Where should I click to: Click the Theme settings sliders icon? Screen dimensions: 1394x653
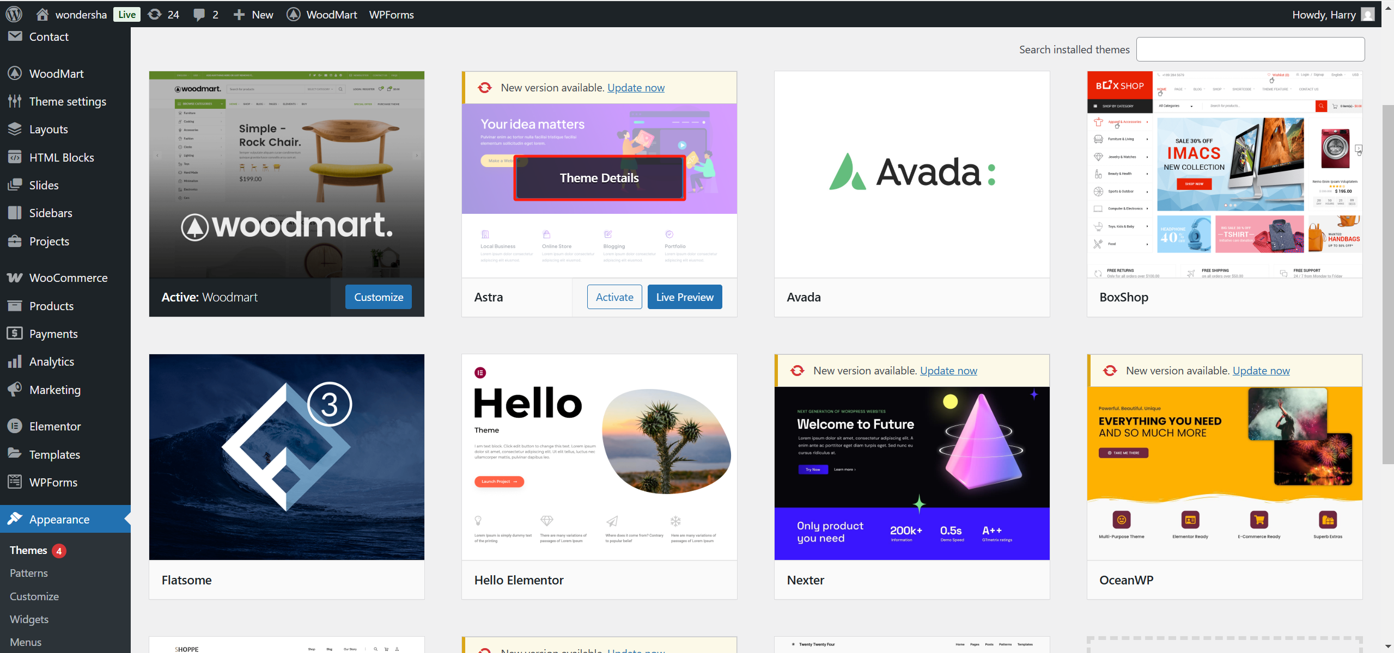click(x=15, y=101)
